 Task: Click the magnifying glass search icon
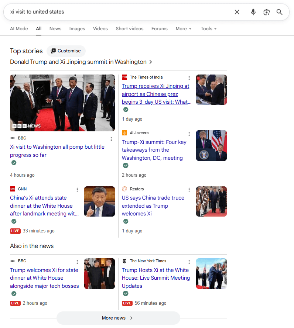[x=279, y=12]
